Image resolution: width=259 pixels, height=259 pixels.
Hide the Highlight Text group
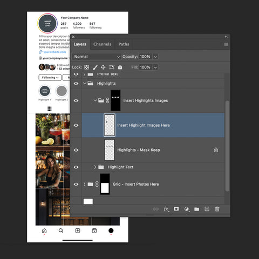76,167
